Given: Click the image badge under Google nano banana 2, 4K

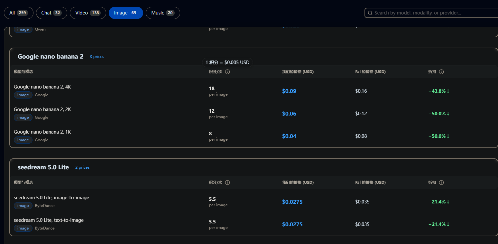Looking at the screenshot, I should [x=23, y=95].
